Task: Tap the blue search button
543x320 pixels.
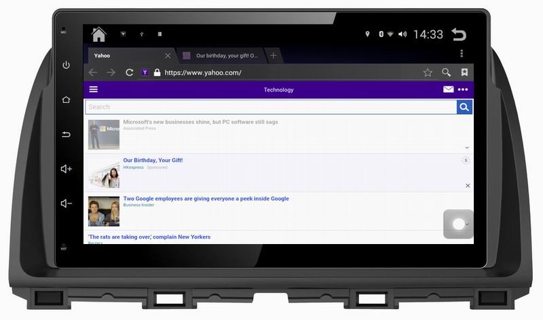Action: [x=464, y=107]
